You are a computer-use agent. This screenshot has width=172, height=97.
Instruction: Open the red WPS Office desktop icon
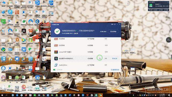pyautogui.click(x=30, y=31)
